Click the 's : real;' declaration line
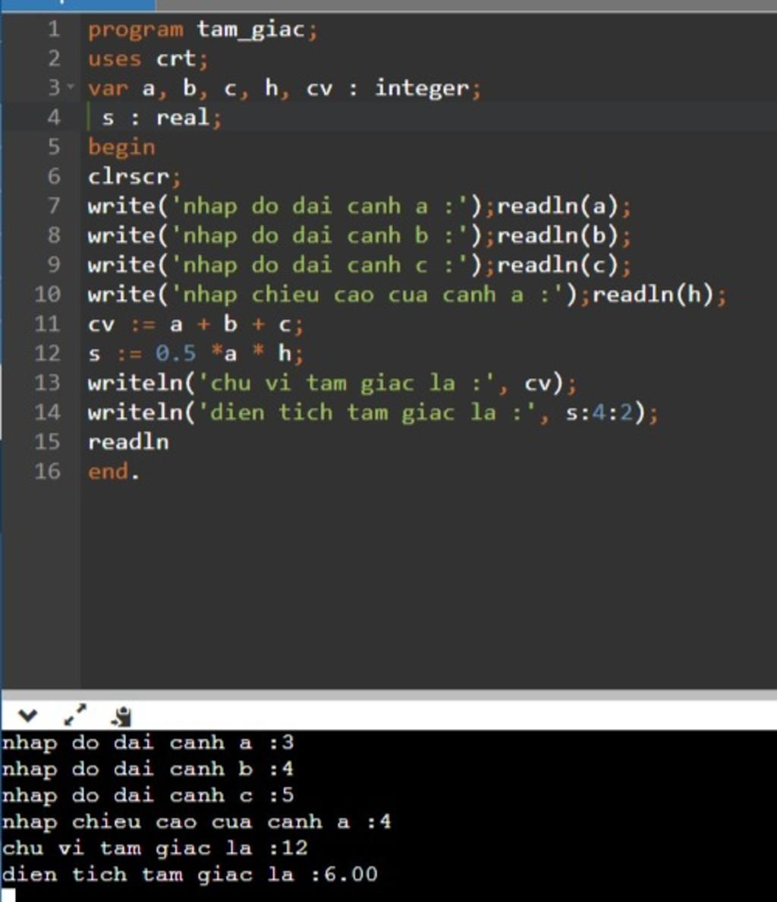The width and height of the screenshot is (777, 902). click(x=162, y=118)
